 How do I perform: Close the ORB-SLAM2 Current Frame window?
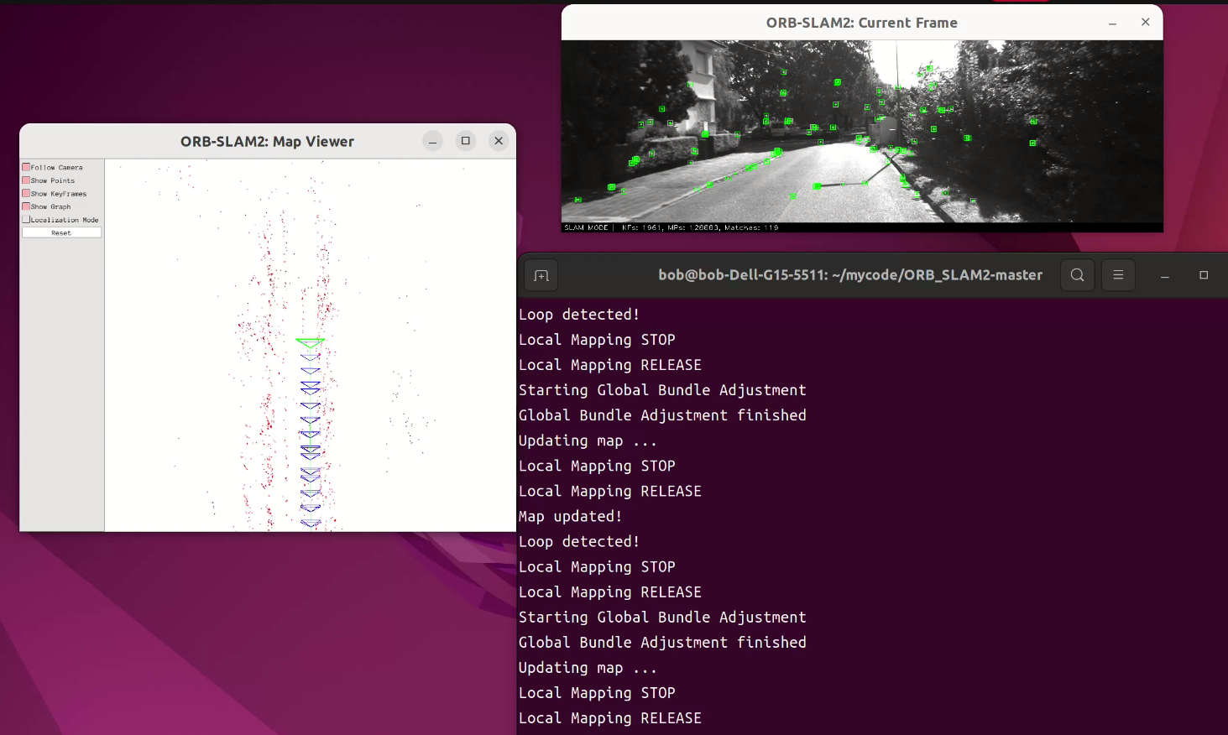coord(1146,23)
